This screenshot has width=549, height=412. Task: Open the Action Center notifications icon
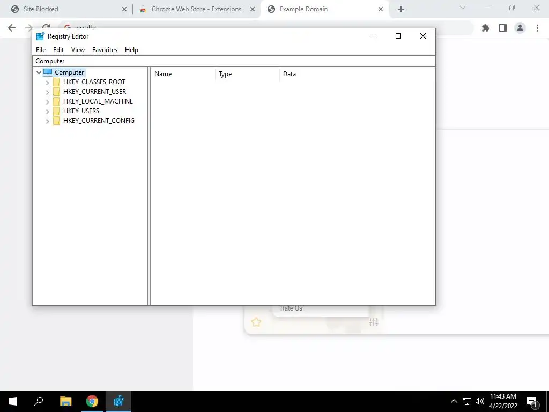click(532, 401)
